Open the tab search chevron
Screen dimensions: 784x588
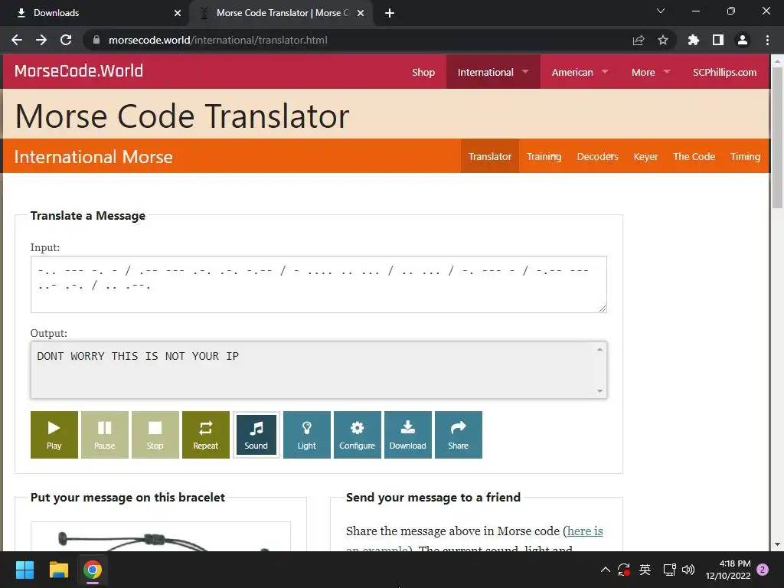point(661,11)
